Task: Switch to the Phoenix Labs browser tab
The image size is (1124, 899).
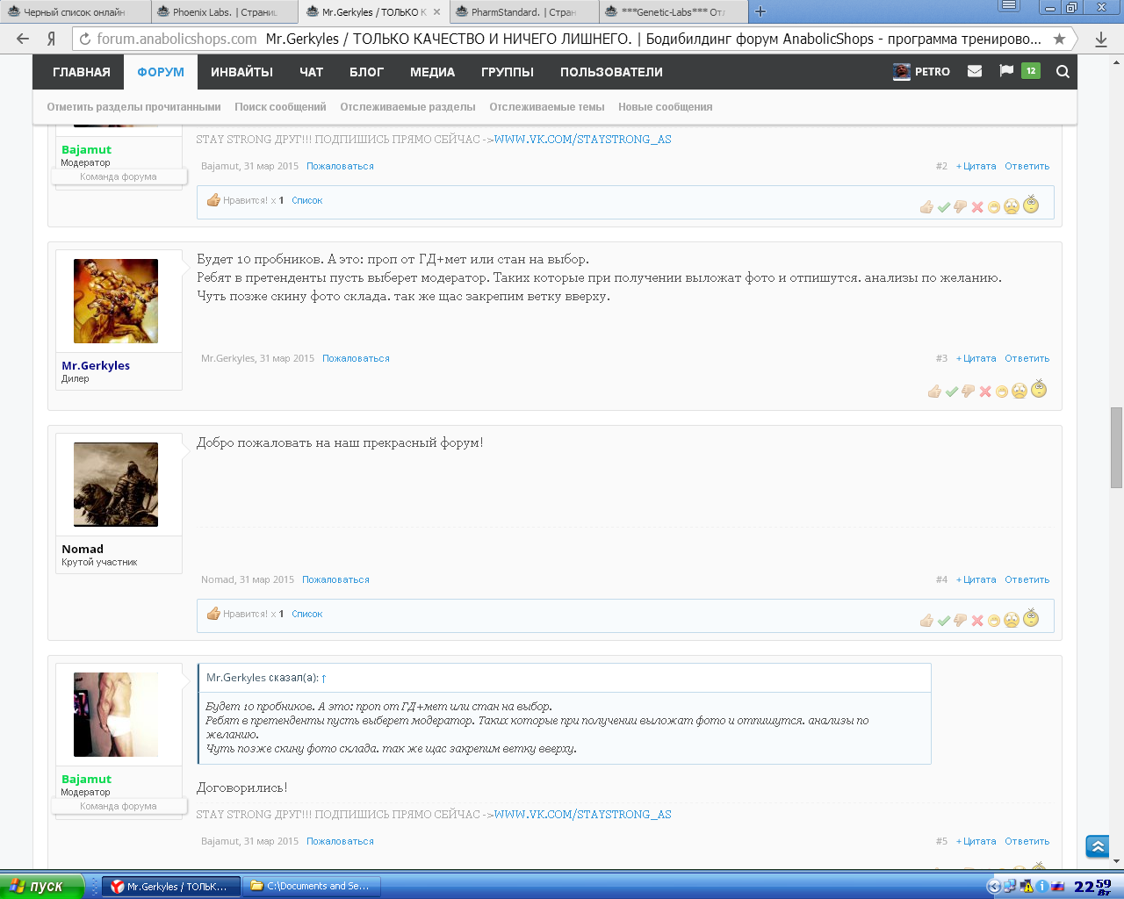Action: point(224,12)
